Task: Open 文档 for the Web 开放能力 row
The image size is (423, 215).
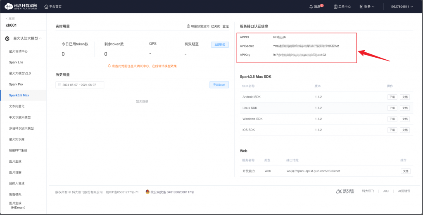Action: (406, 171)
